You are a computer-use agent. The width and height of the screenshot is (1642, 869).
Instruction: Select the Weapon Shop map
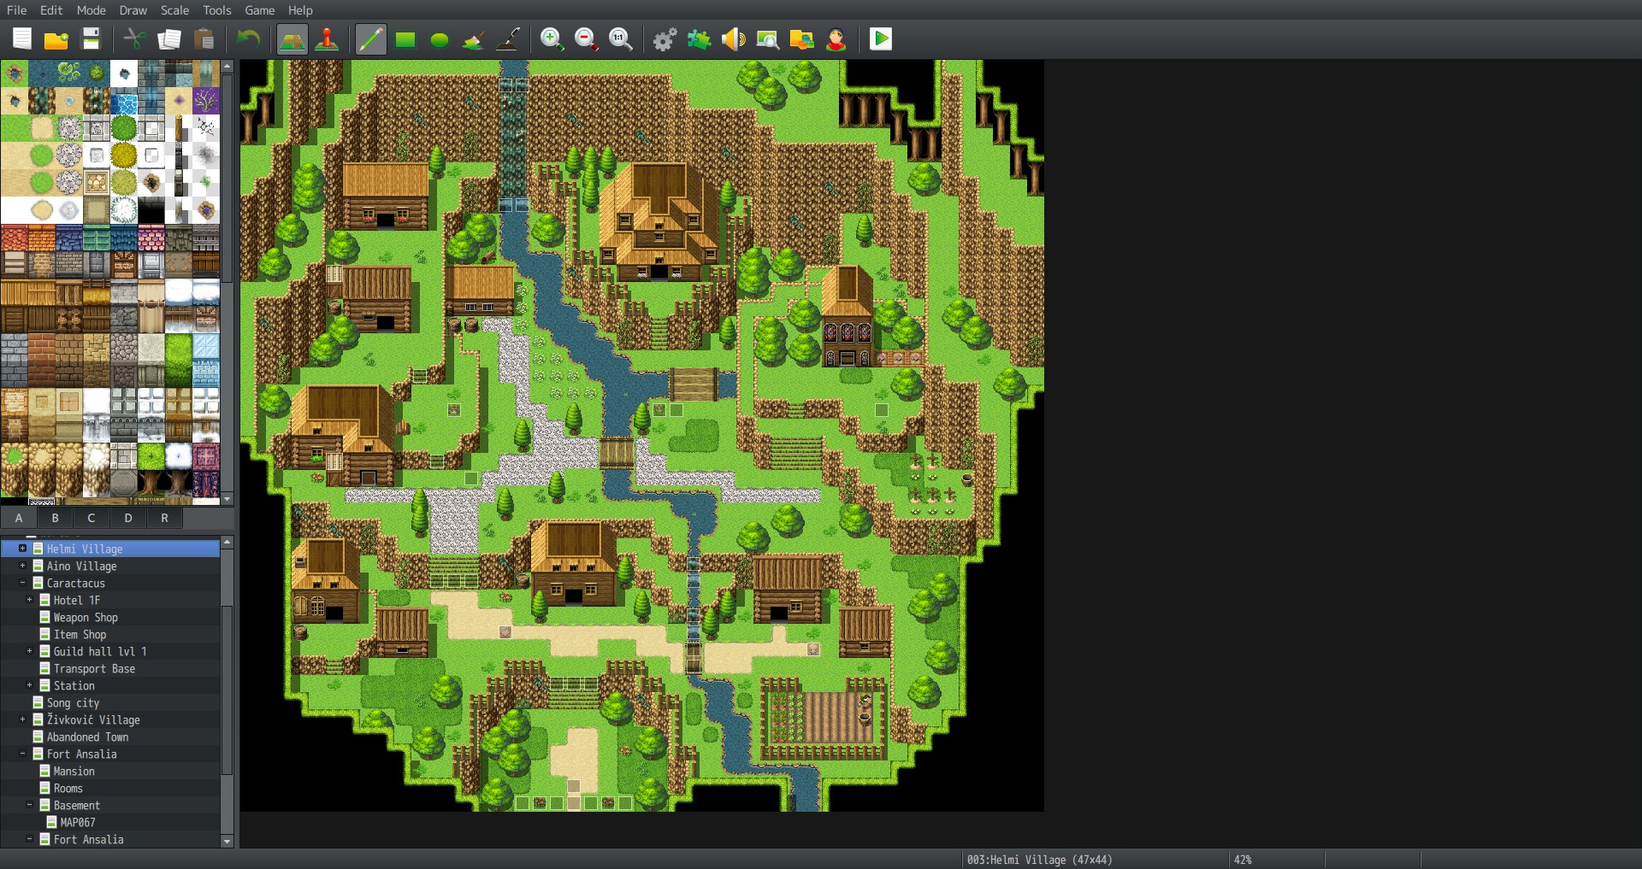(87, 617)
